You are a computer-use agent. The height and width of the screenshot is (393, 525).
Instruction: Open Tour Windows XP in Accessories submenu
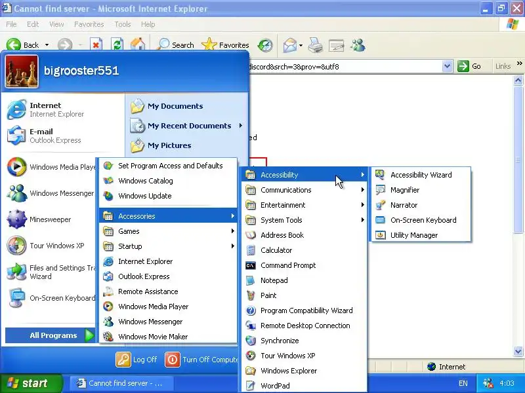click(x=304, y=356)
